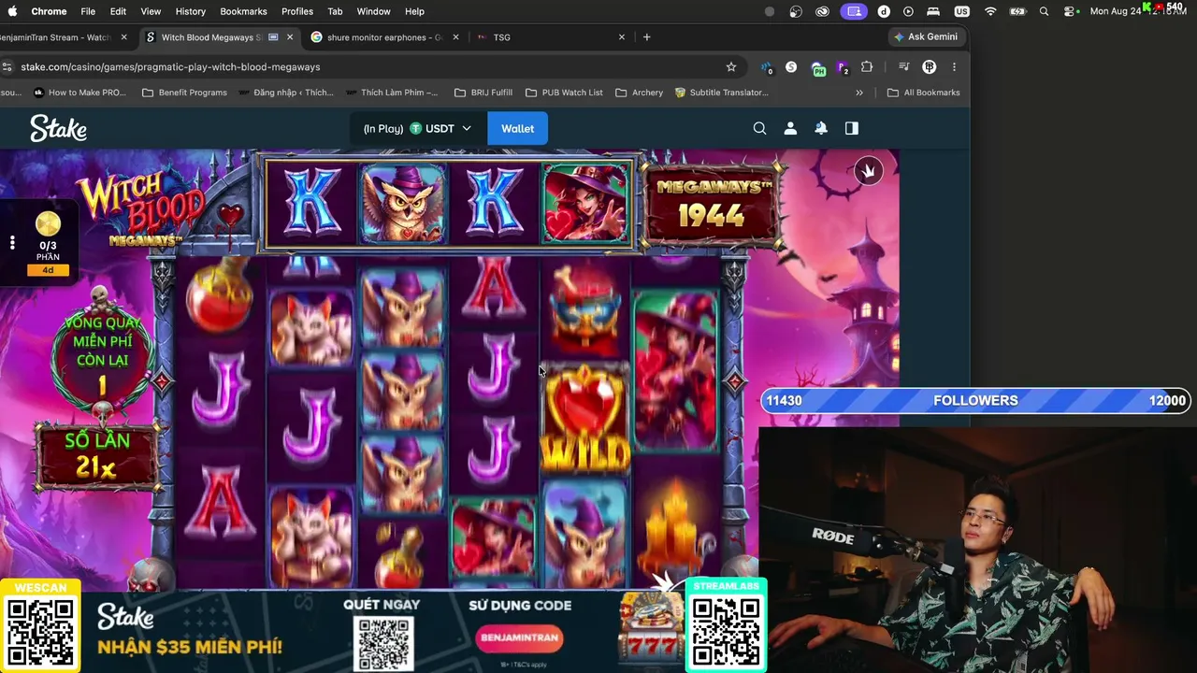Screen dimensions: 1197x673
Task: Click the Wi-Fi status icon
Action: point(990,11)
